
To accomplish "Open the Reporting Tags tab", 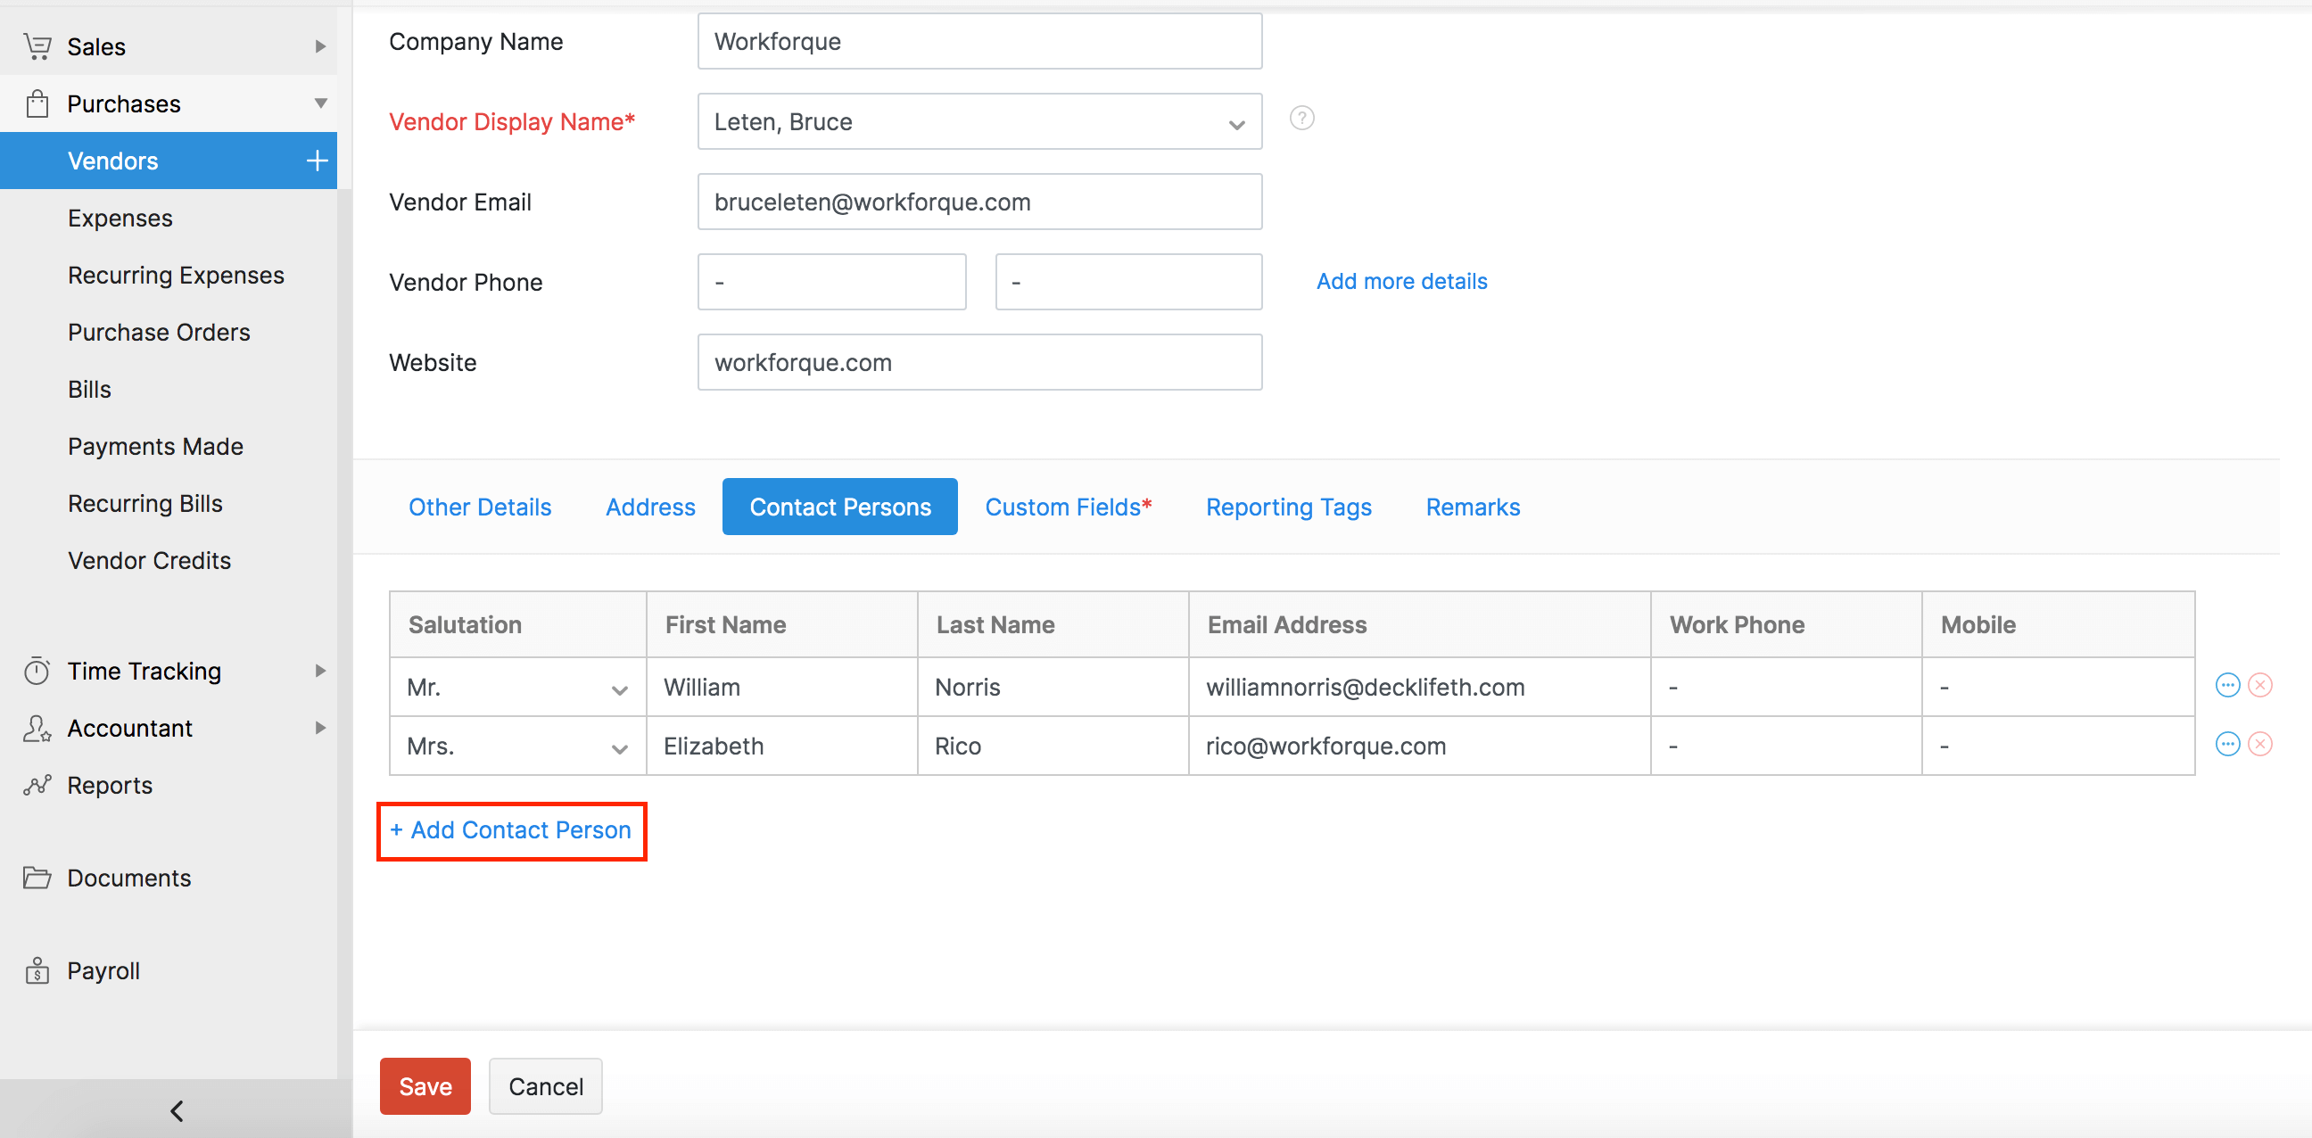I will 1289,507.
